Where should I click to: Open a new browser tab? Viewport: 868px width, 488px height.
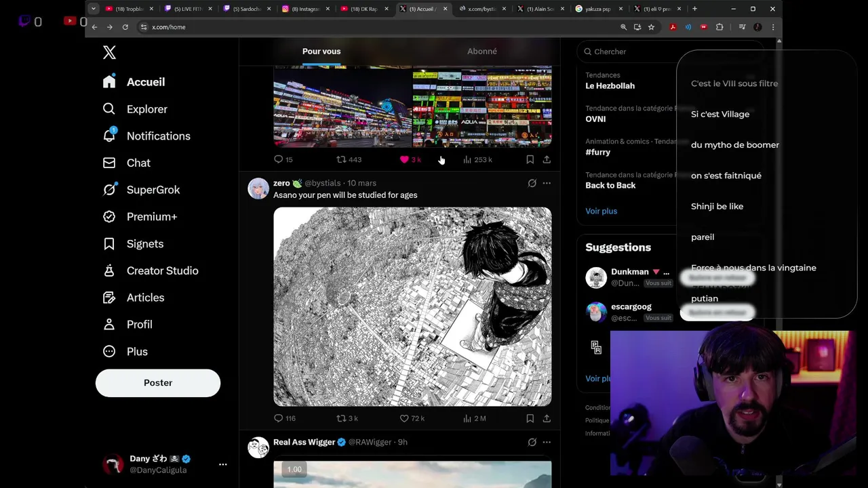[x=694, y=9]
